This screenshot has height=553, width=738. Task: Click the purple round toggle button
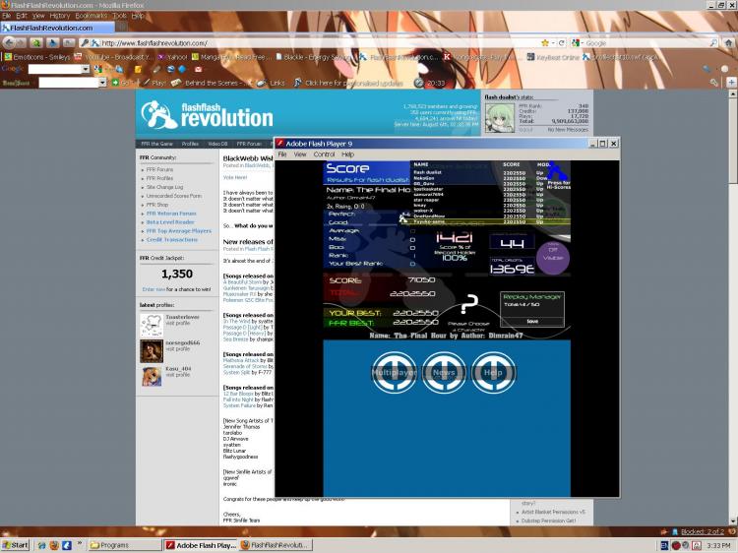click(x=553, y=258)
